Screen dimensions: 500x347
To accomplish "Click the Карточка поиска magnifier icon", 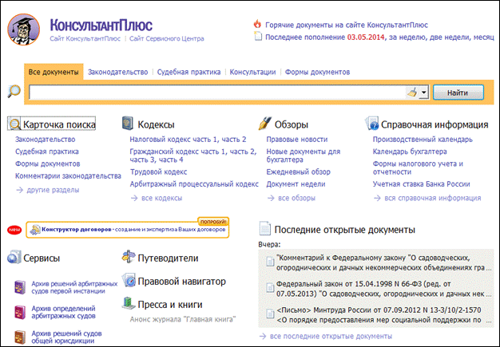I will [14, 124].
